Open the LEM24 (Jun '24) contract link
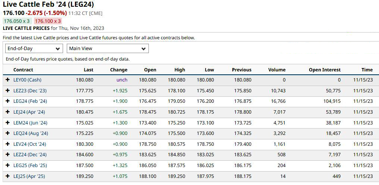 coord(30,123)
